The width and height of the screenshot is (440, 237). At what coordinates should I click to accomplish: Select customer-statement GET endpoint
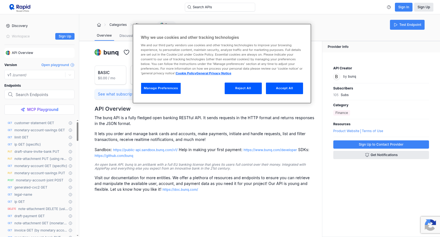(x=34, y=123)
